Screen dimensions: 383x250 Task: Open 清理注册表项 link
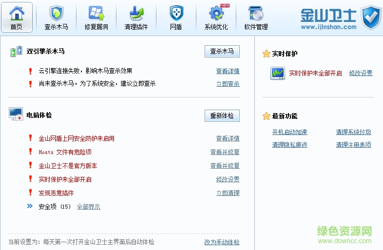[x=353, y=145]
